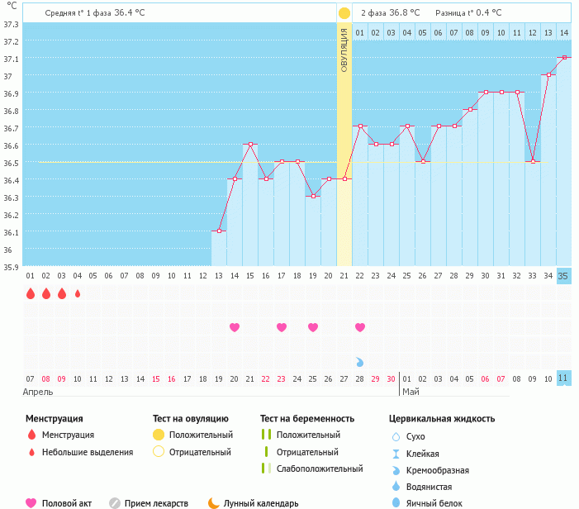Click the Слабоположительный pregnancy test icon
The width and height of the screenshot is (579, 509).
tap(265, 469)
